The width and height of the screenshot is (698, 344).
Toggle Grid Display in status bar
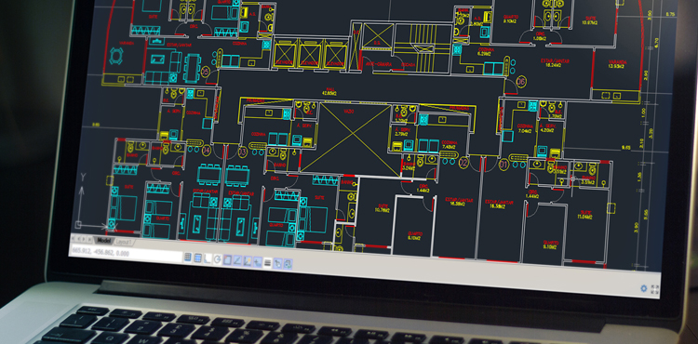click(198, 258)
